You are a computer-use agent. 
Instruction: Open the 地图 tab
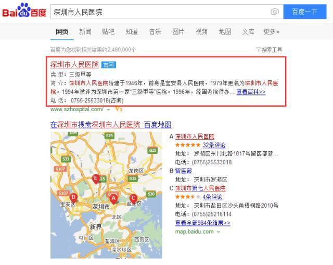tap(225, 32)
